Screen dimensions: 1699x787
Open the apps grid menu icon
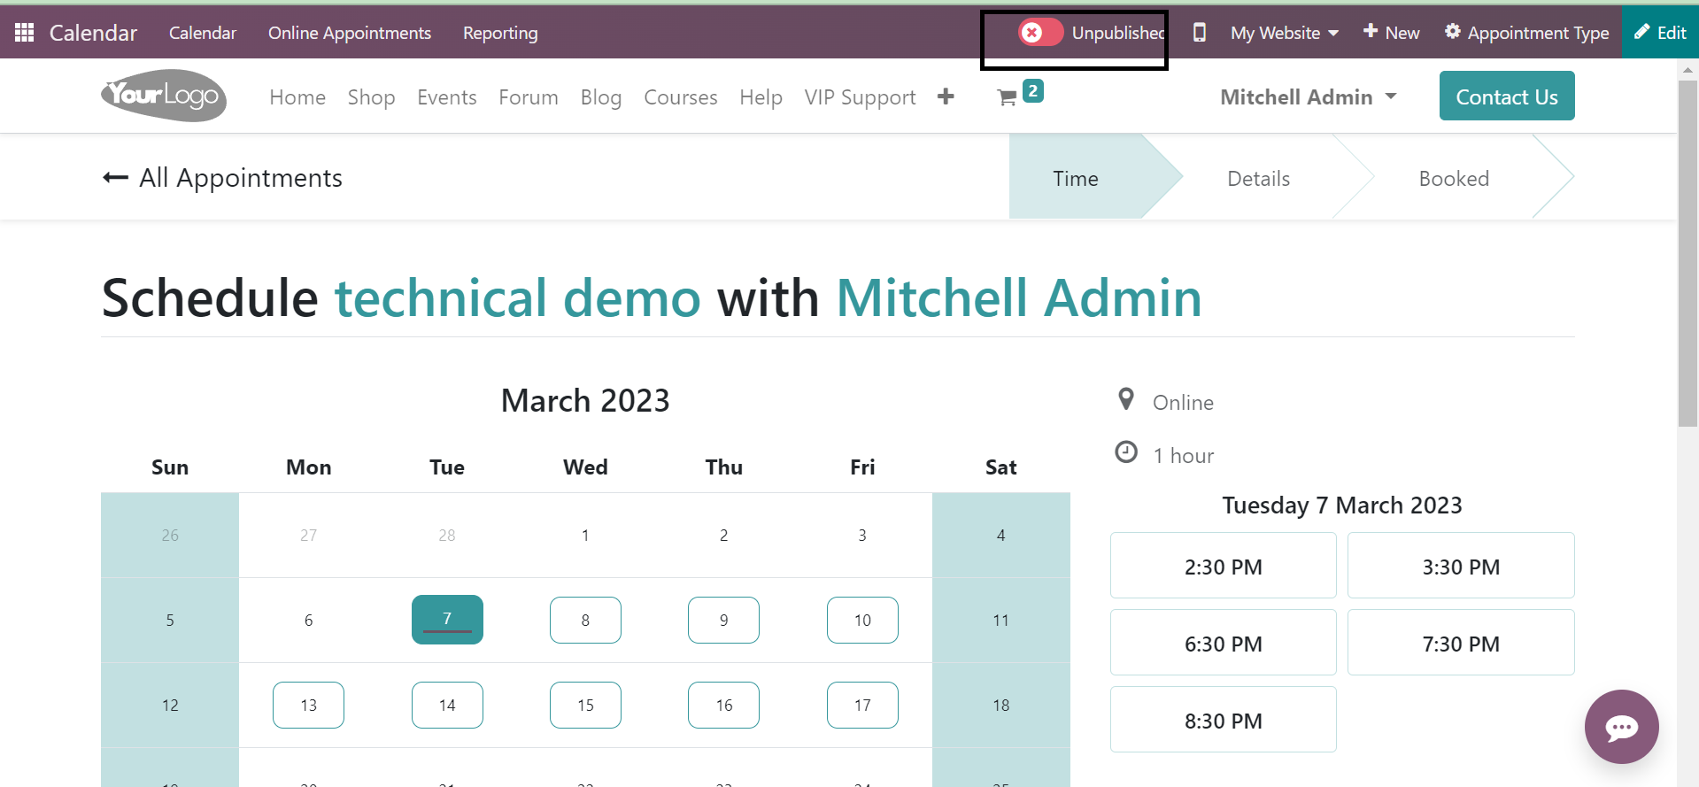[25, 33]
